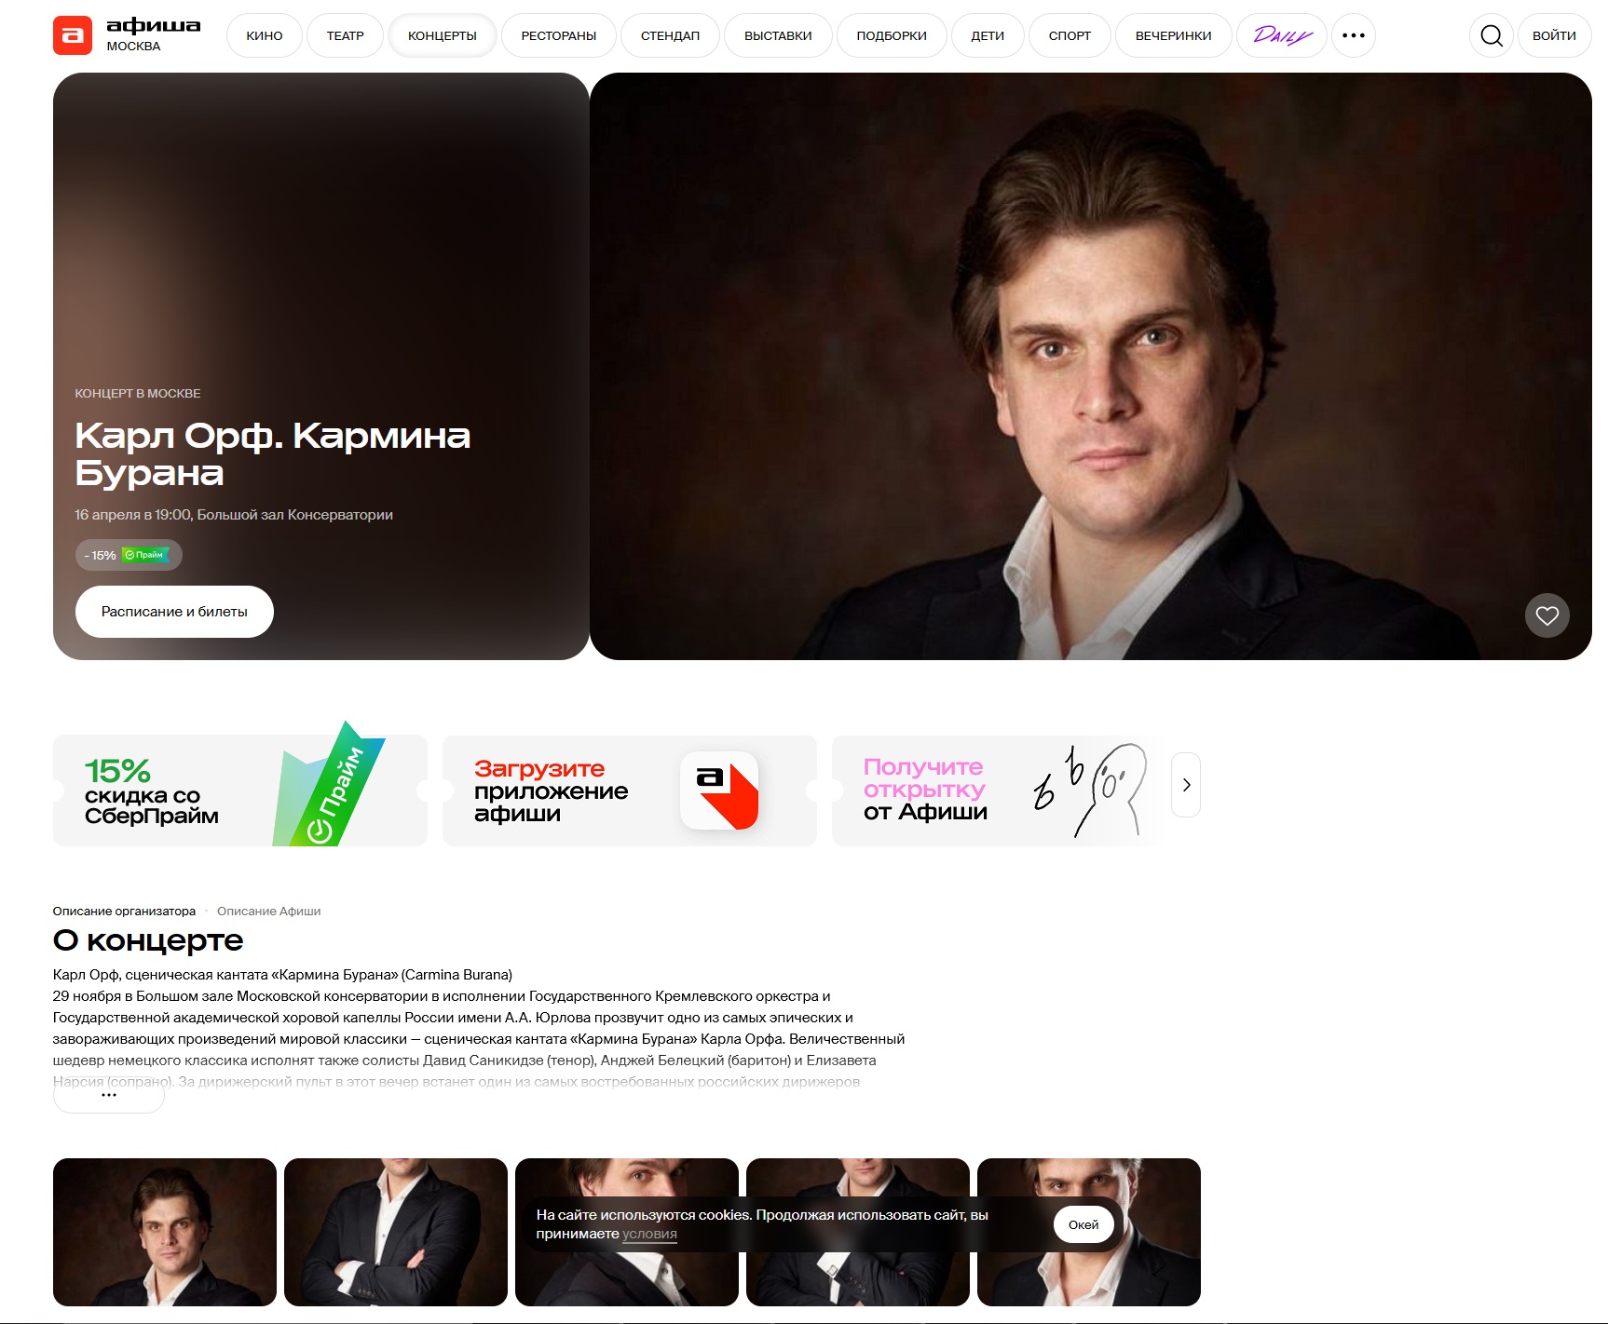This screenshot has width=1608, height=1324.
Task: Open more categories three-dots menu
Action: click(x=1354, y=35)
